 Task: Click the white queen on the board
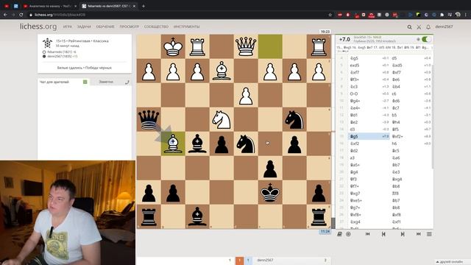coord(246,46)
